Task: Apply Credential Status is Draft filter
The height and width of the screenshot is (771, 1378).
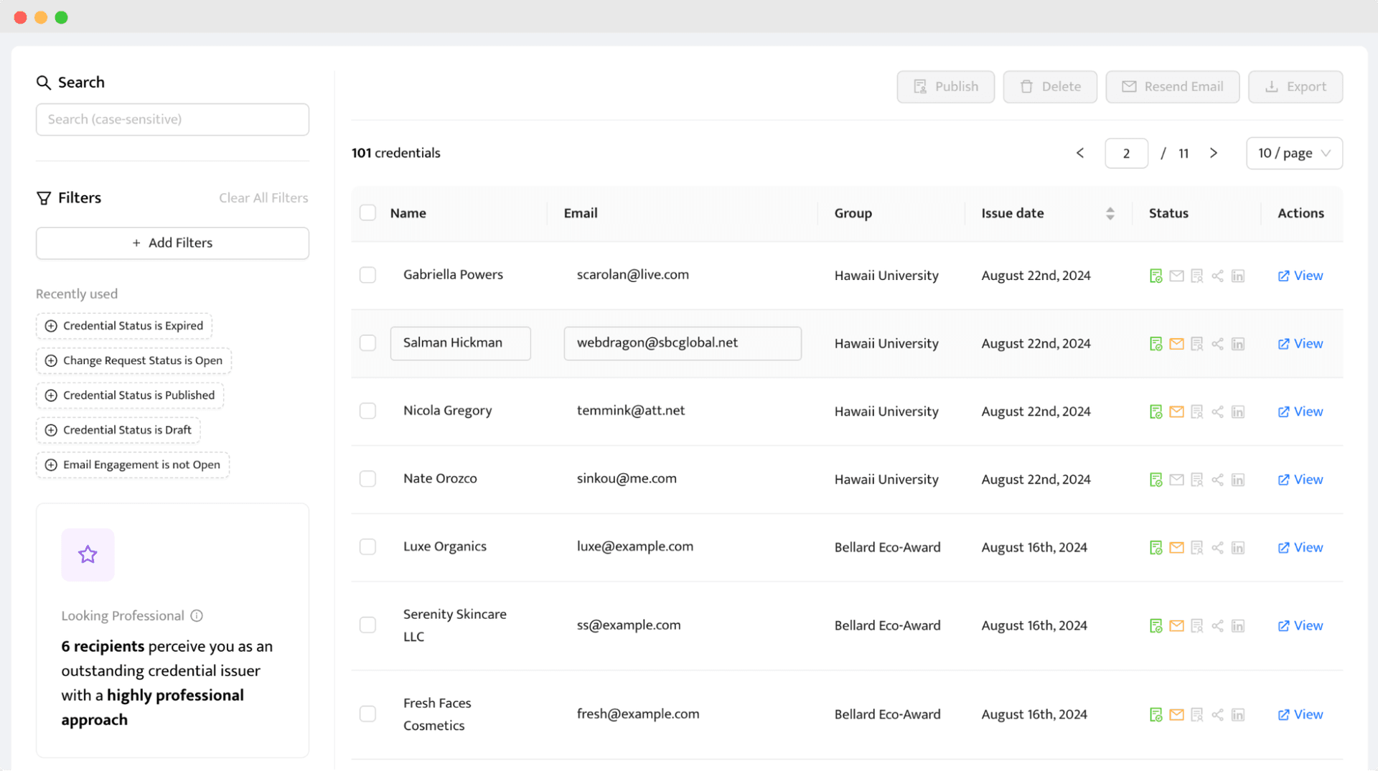Action: click(x=118, y=430)
